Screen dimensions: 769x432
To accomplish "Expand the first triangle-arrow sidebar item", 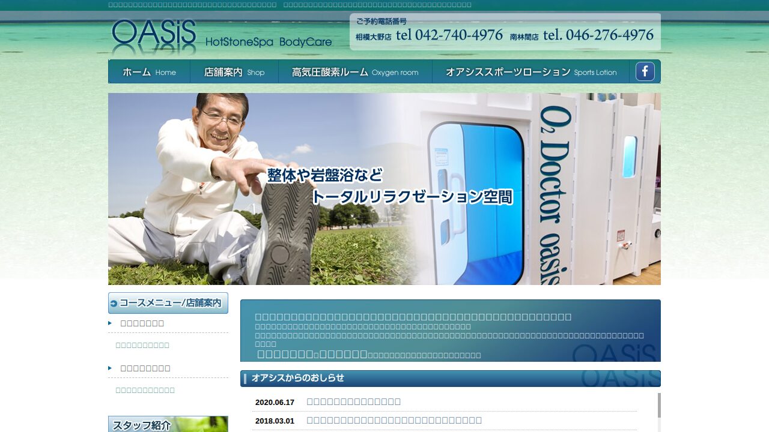I will (x=142, y=323).
